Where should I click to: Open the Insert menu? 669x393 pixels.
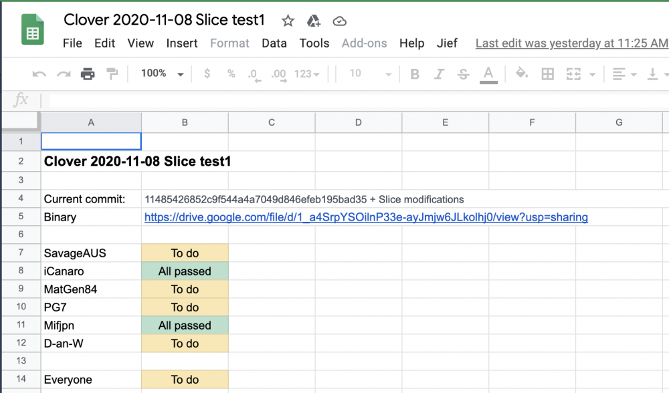point(182,43)
